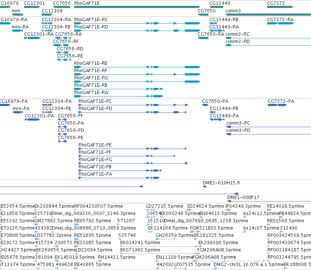The height and width of the screenshot is (270, 311).
Task: Select the mrn-PA protein label
Action: [21, 109]
